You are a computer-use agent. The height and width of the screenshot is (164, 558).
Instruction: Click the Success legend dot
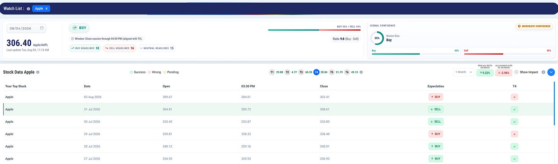[x=131, y=72]
